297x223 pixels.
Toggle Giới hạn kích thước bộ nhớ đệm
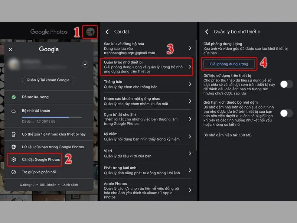286,113
